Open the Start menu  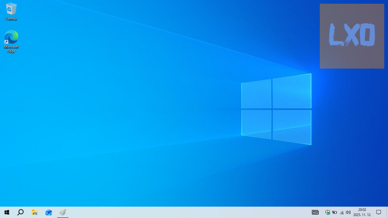tap(7, 212)
